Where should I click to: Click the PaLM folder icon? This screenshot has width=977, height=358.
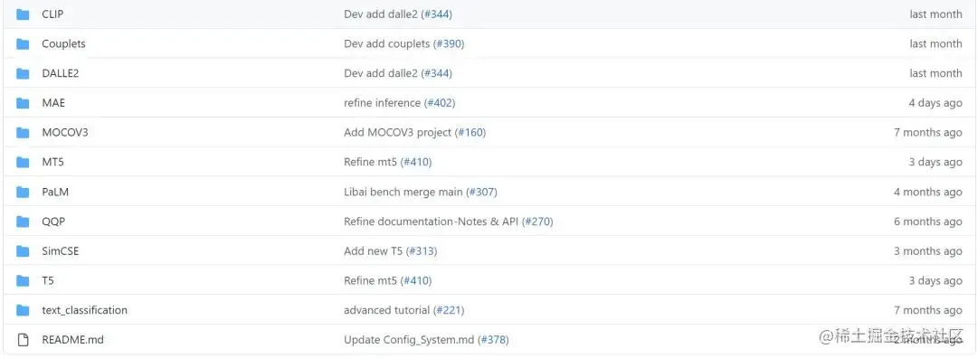pos(23,192)
